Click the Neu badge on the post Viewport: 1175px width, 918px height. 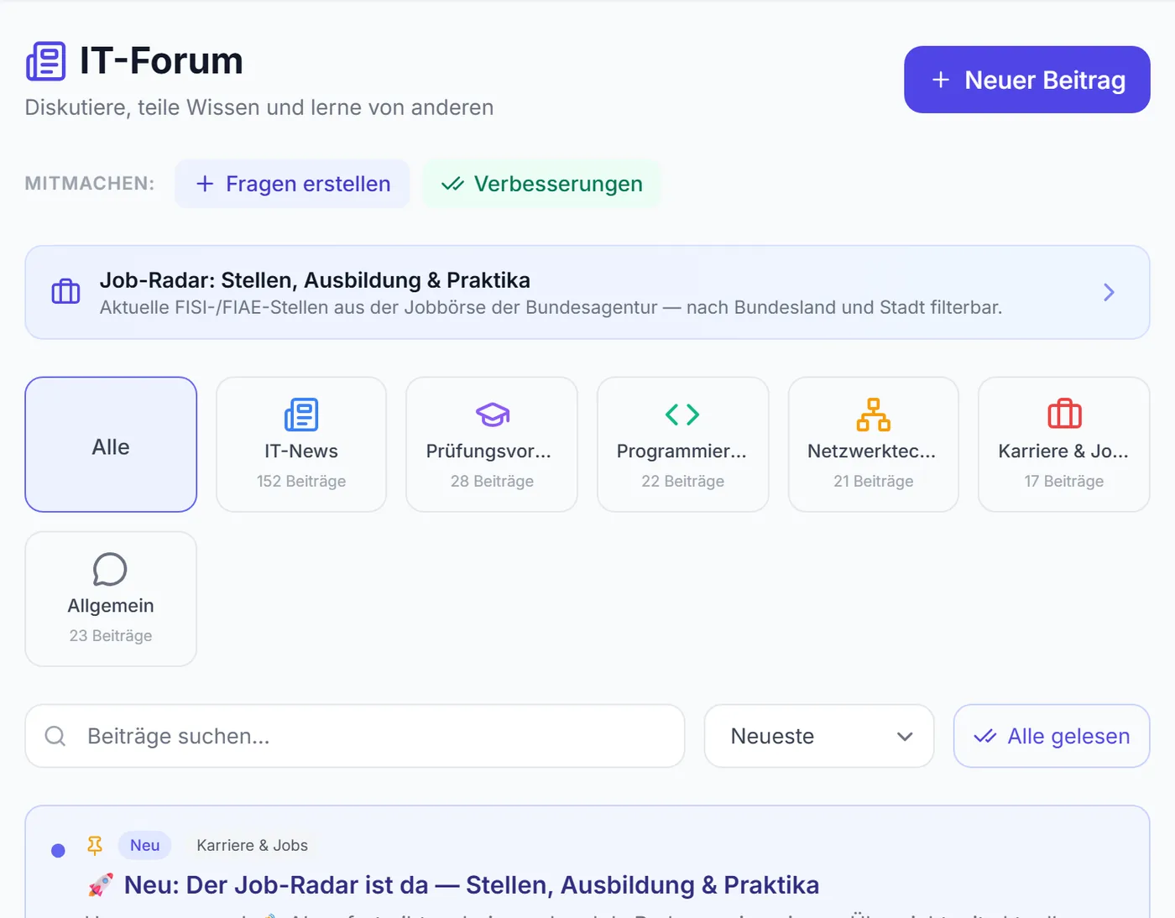click(144, 845)
